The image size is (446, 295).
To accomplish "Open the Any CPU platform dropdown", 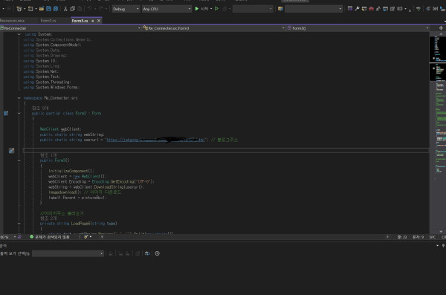I will point(167,9).
